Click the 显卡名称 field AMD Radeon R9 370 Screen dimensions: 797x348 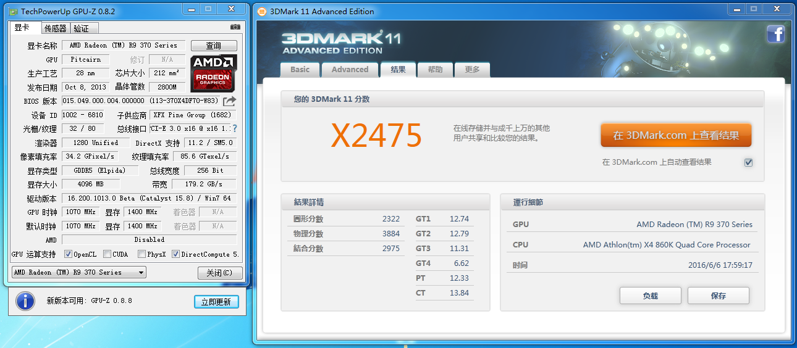(x=123, y=46)
